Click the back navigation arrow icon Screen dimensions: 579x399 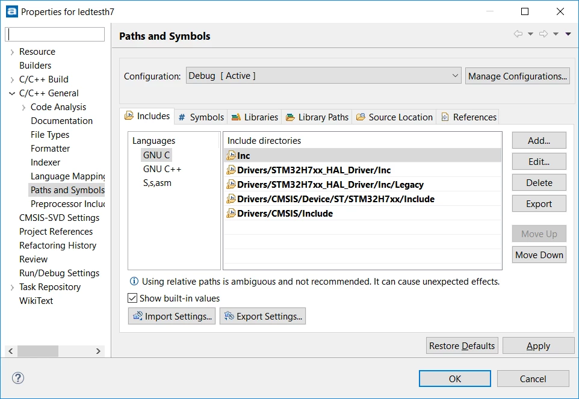pos(518,34)
